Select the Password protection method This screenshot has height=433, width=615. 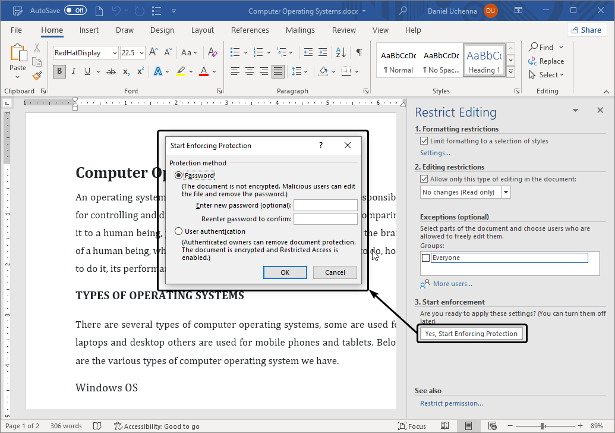(x=178, y=174)
